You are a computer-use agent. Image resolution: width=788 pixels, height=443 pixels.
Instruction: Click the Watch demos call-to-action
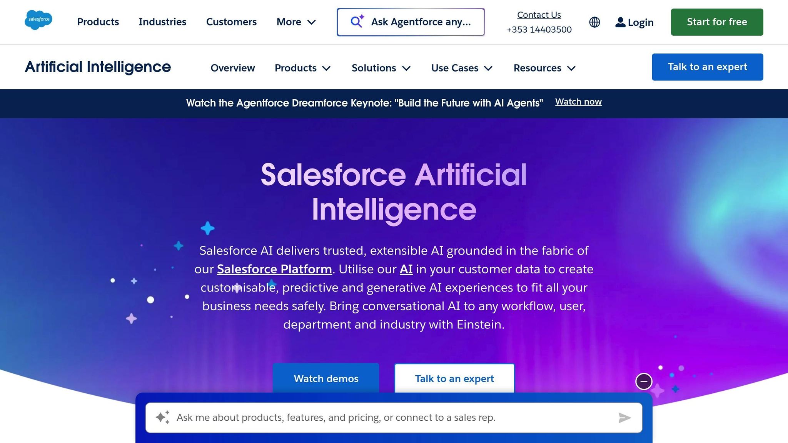click(326, 378)
